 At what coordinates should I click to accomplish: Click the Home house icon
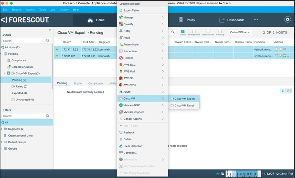(x=90, y=20)
